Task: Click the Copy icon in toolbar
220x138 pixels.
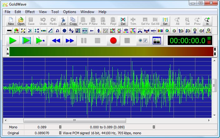Action: pyautogui.click(x=73, y=21)
